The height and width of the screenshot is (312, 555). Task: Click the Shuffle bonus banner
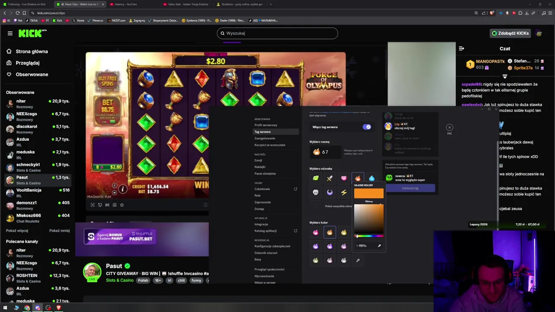click(120, 237)
